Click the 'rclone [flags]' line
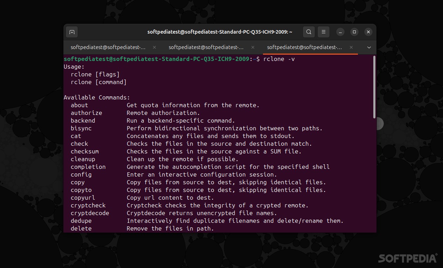The width and height of the screenshot is (443, 268). coord(95,74)
